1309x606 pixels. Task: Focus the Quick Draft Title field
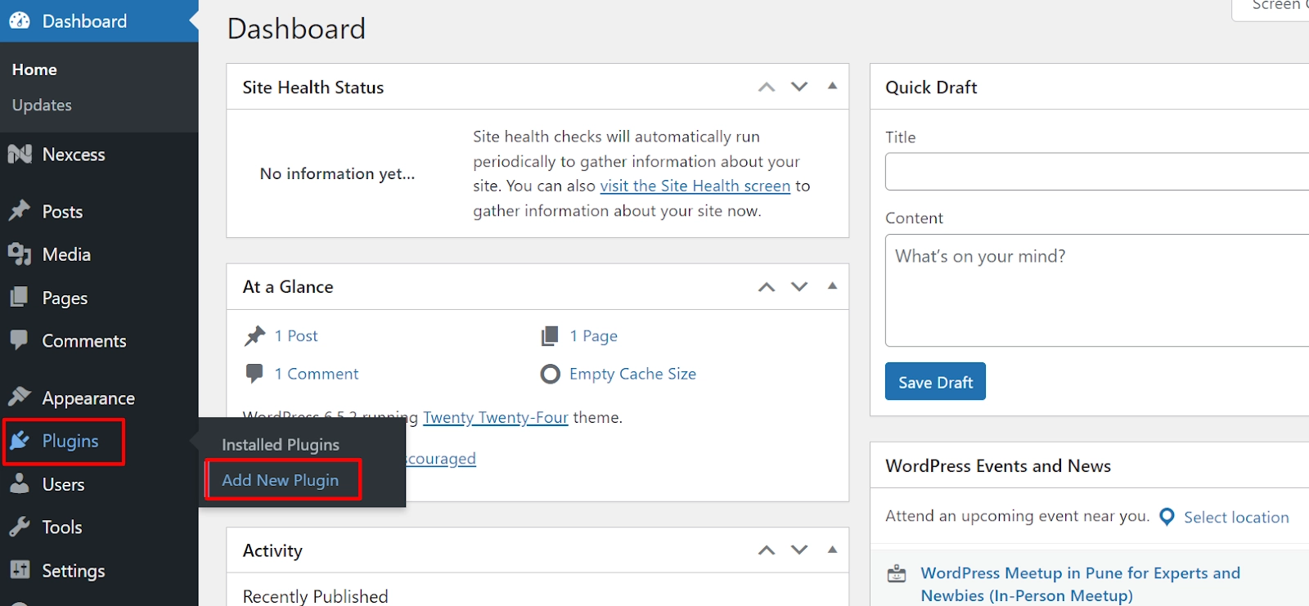pos(1097,171)
